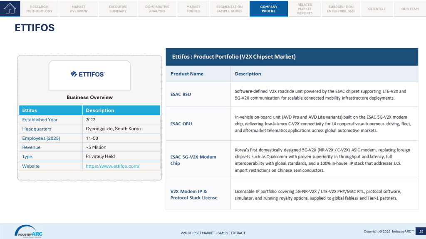Image resolution: width=426 pixels, height=239 pixels.
Task: Select the Market Forces tab
Action: click(193, 9)
